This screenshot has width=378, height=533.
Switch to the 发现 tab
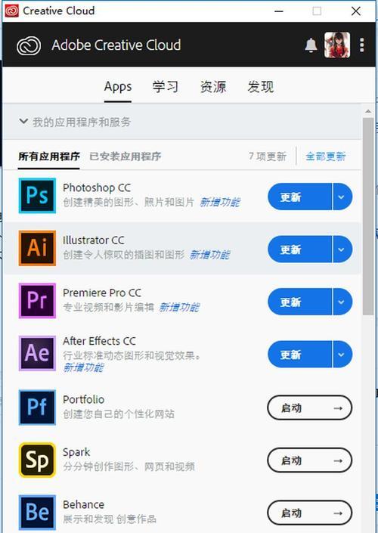pos(260,87)
